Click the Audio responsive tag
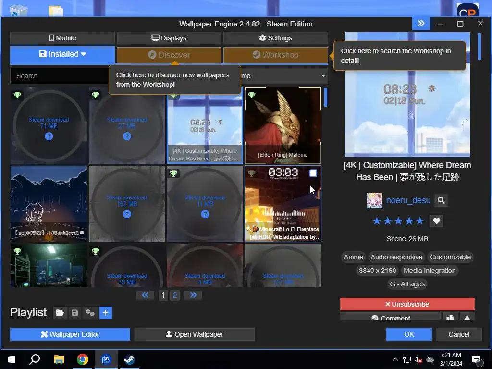The width and height of the screenshot is (492, 369). point(396,258)
